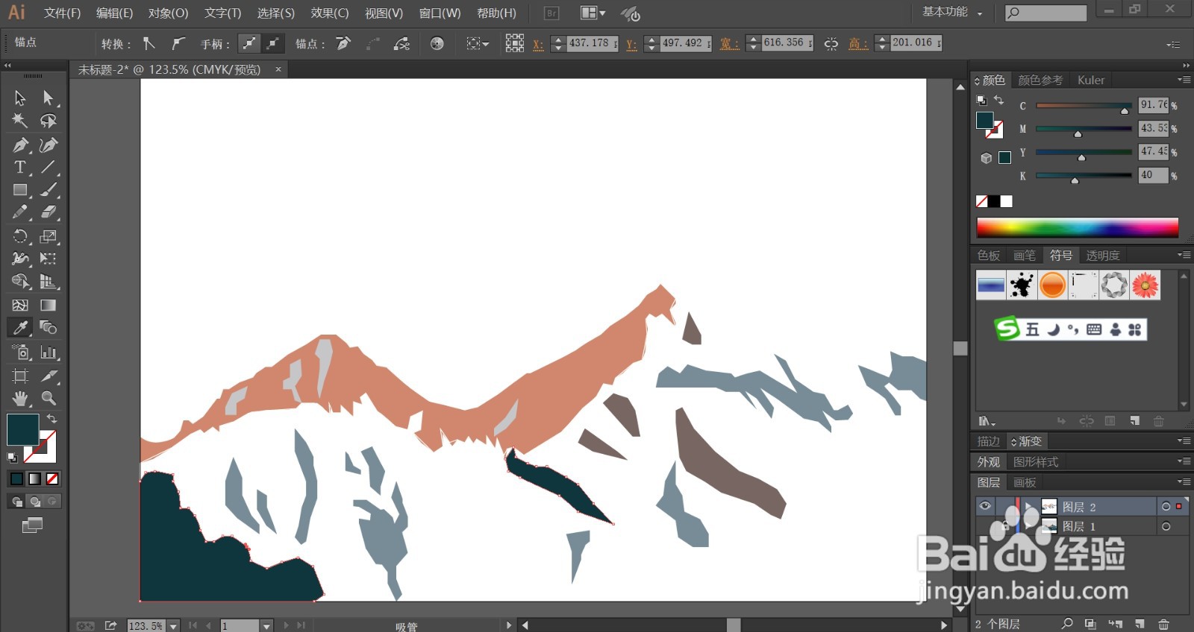Screen dimensions: 1194x632
Task: Select the Scale tool
Action: 48,236
